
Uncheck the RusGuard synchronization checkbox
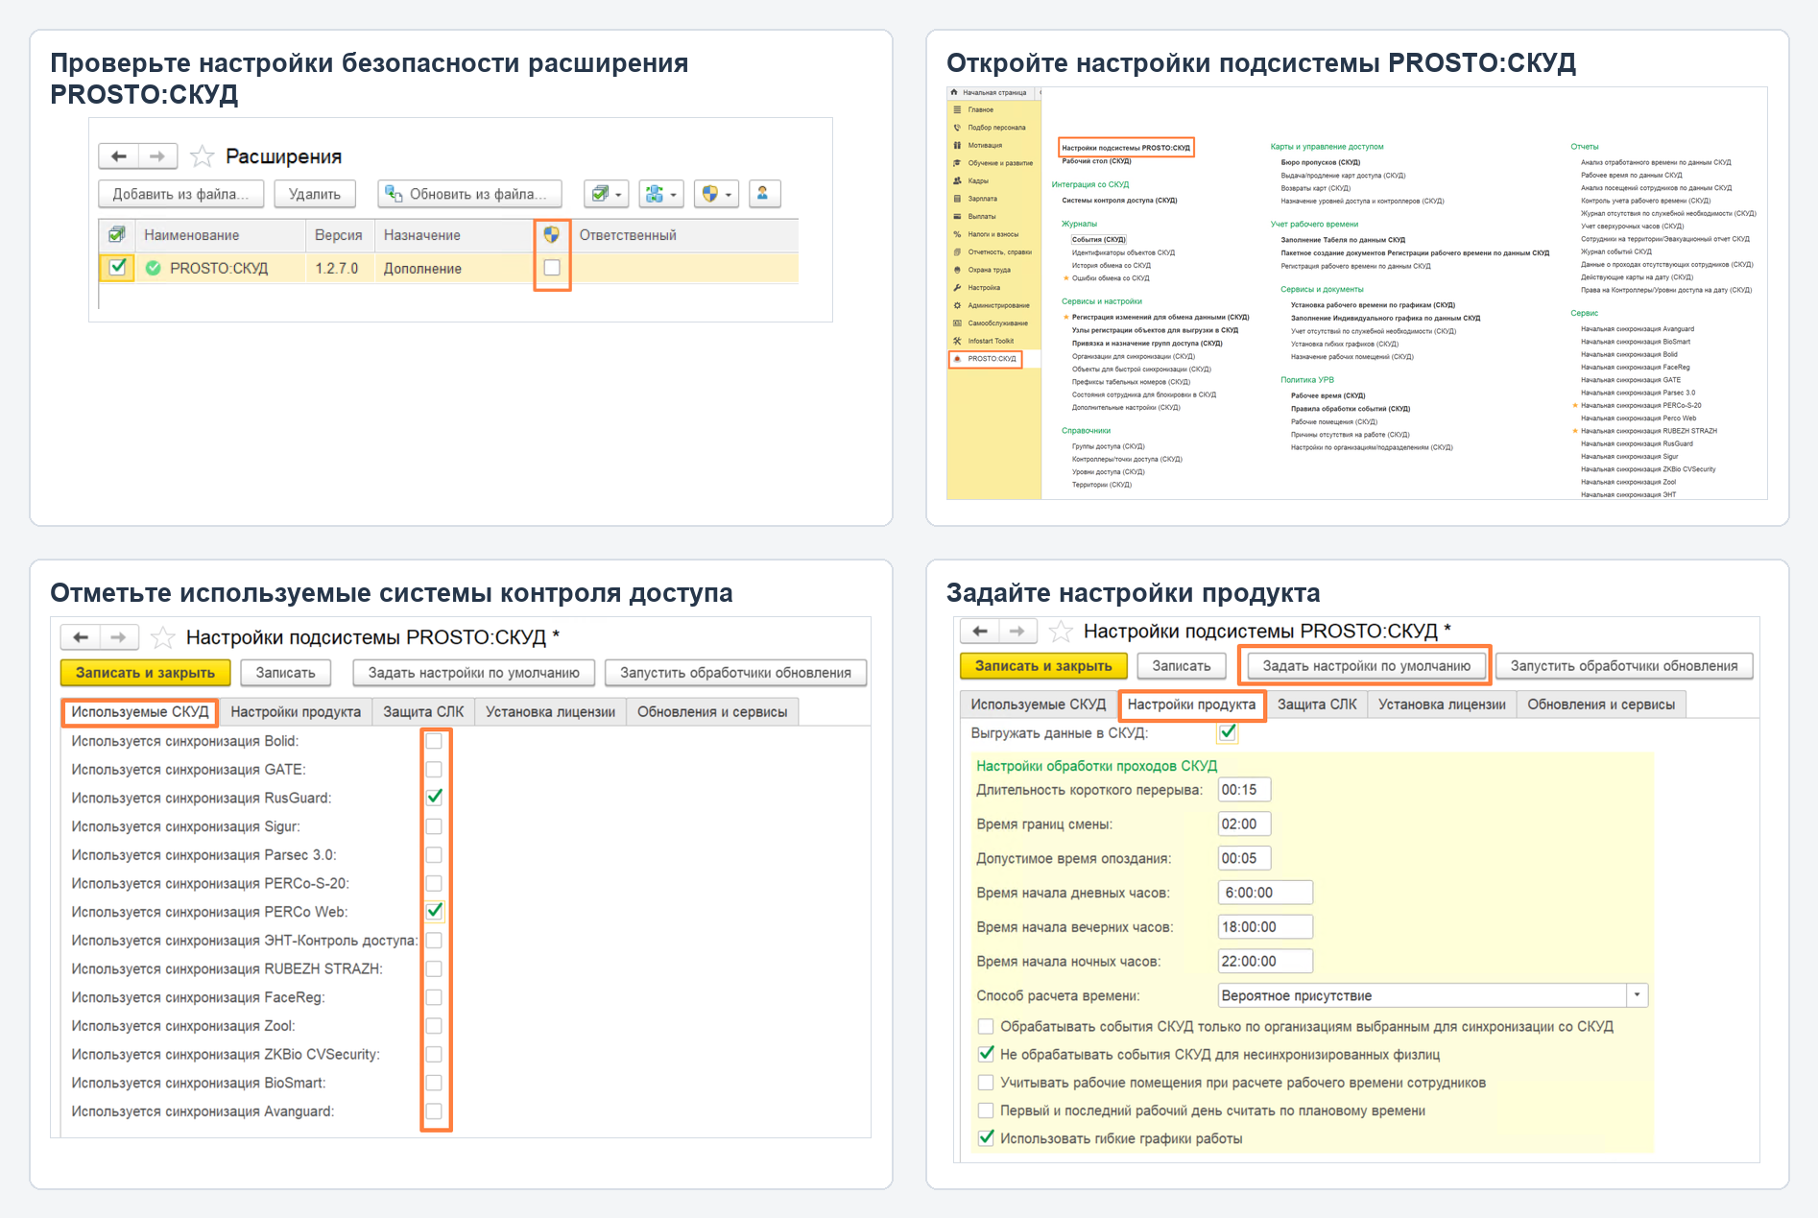coord(434,798)
